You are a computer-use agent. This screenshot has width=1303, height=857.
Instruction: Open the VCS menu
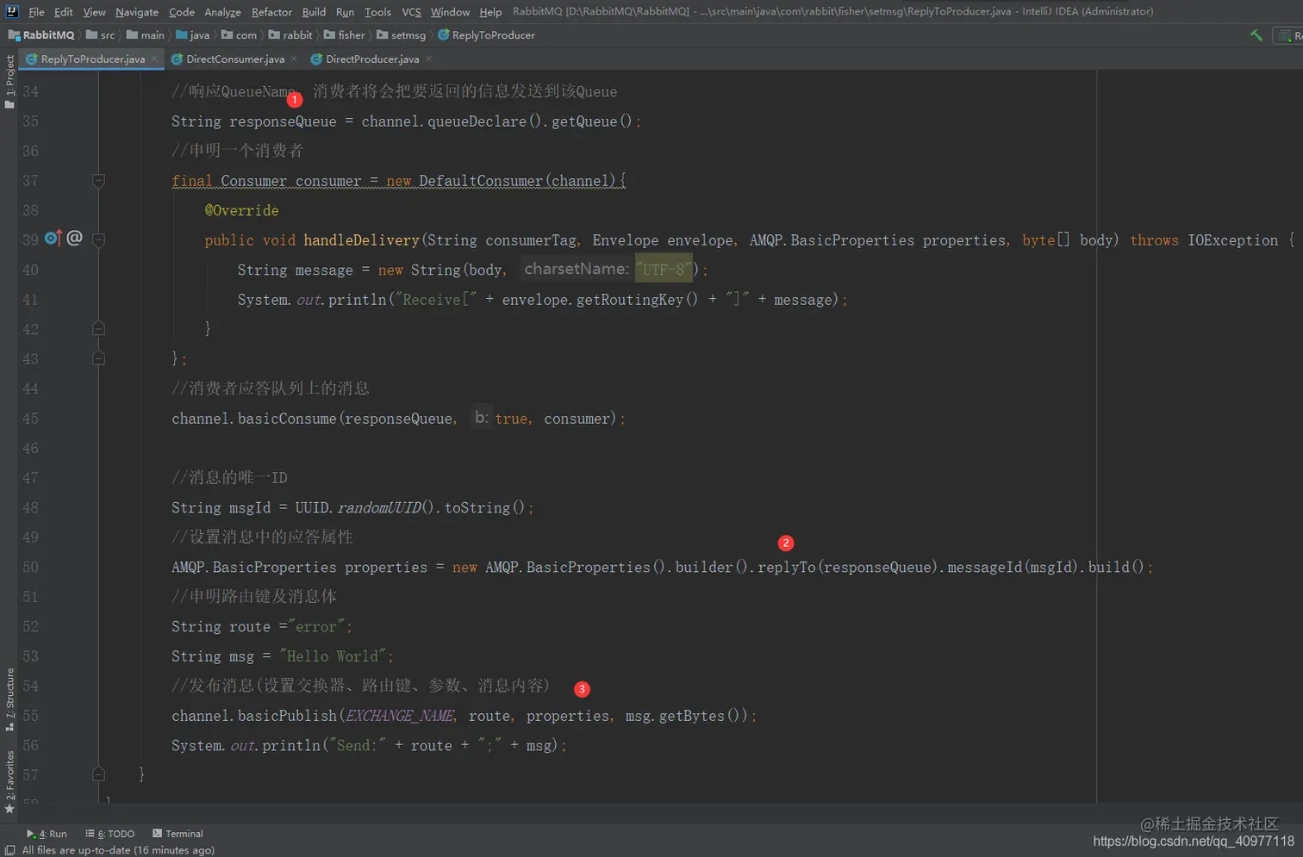(411, 12)
